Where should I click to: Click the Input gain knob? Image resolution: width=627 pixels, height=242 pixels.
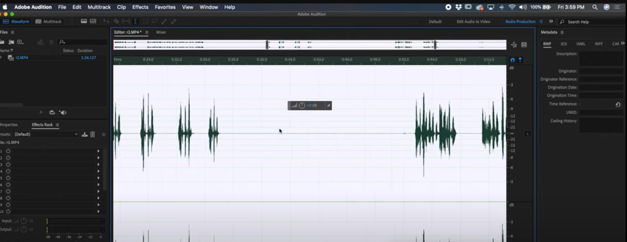coord(24,221)
